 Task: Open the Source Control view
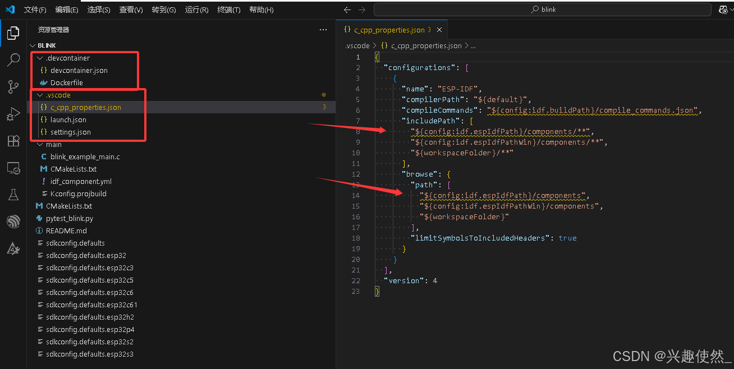point(13,87)
